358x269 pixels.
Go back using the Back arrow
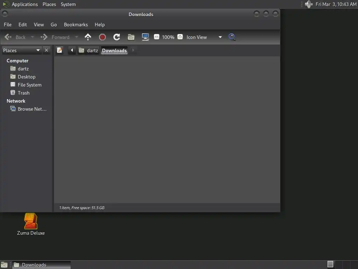point(15,37)
